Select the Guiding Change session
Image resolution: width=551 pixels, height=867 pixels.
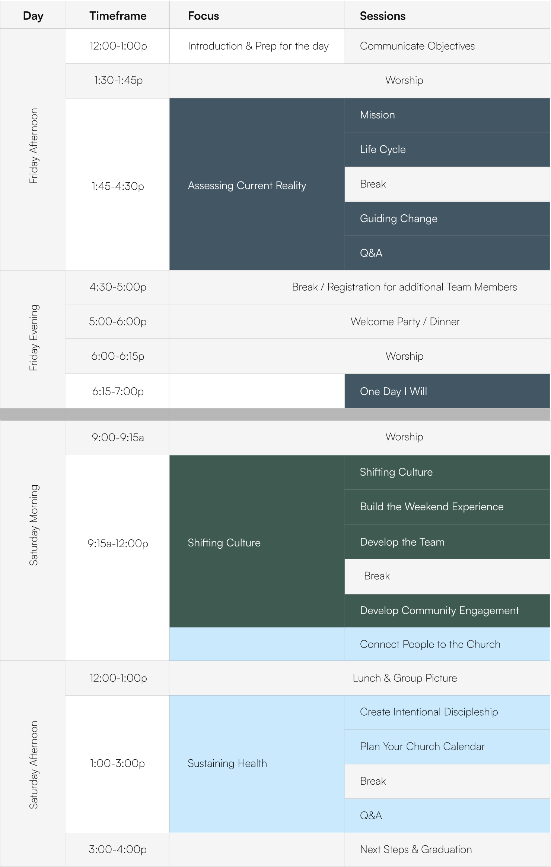click(x=448, y=218)
